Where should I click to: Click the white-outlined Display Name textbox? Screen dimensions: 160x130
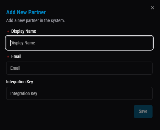(79, 43)
